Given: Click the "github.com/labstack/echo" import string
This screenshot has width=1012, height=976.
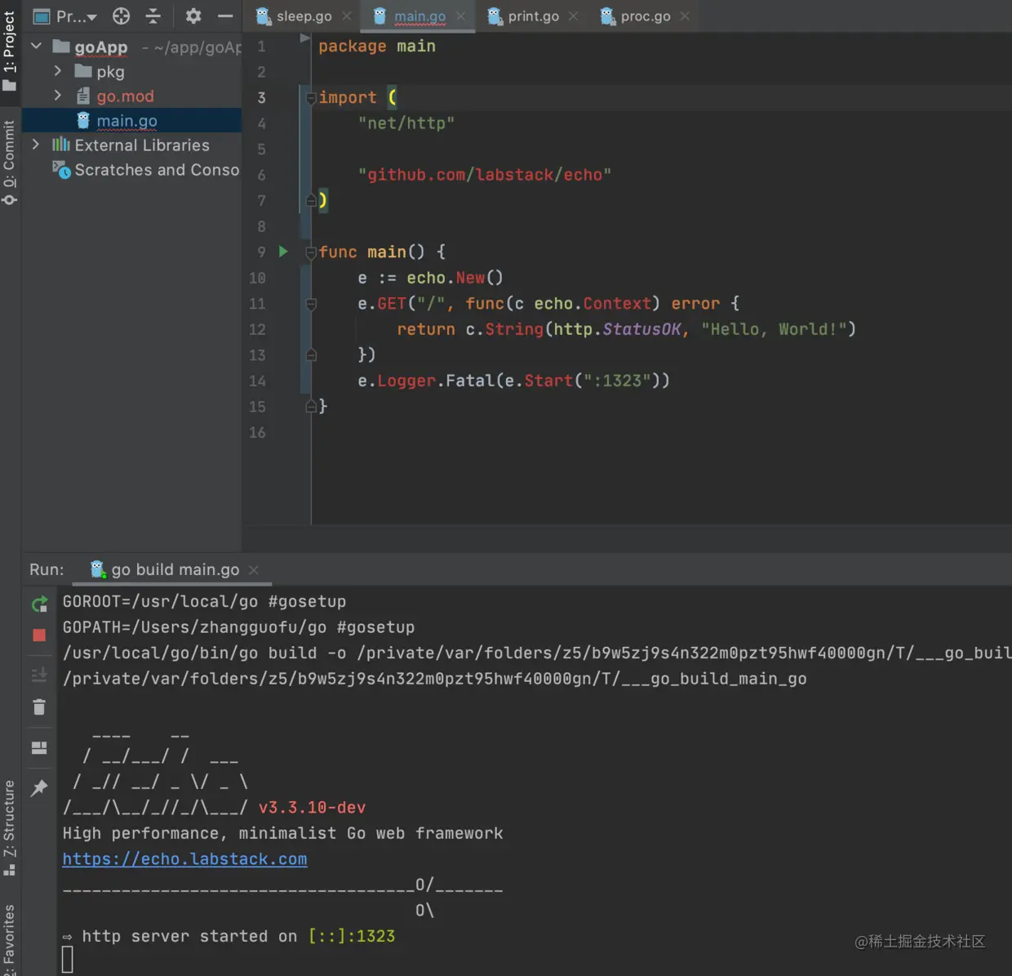Looking at the screenshot, I should tap(485, 175).
